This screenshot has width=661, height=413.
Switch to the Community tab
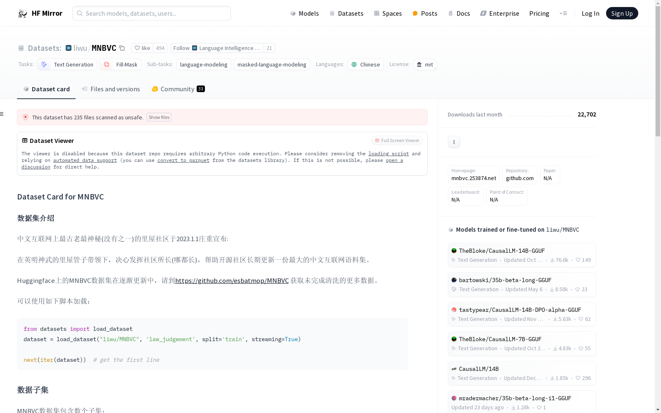point(178,89)
